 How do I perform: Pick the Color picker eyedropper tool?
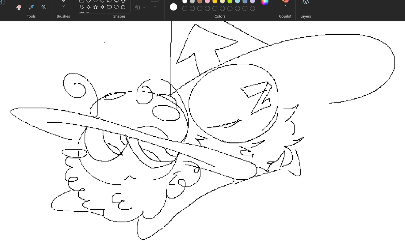31,7
